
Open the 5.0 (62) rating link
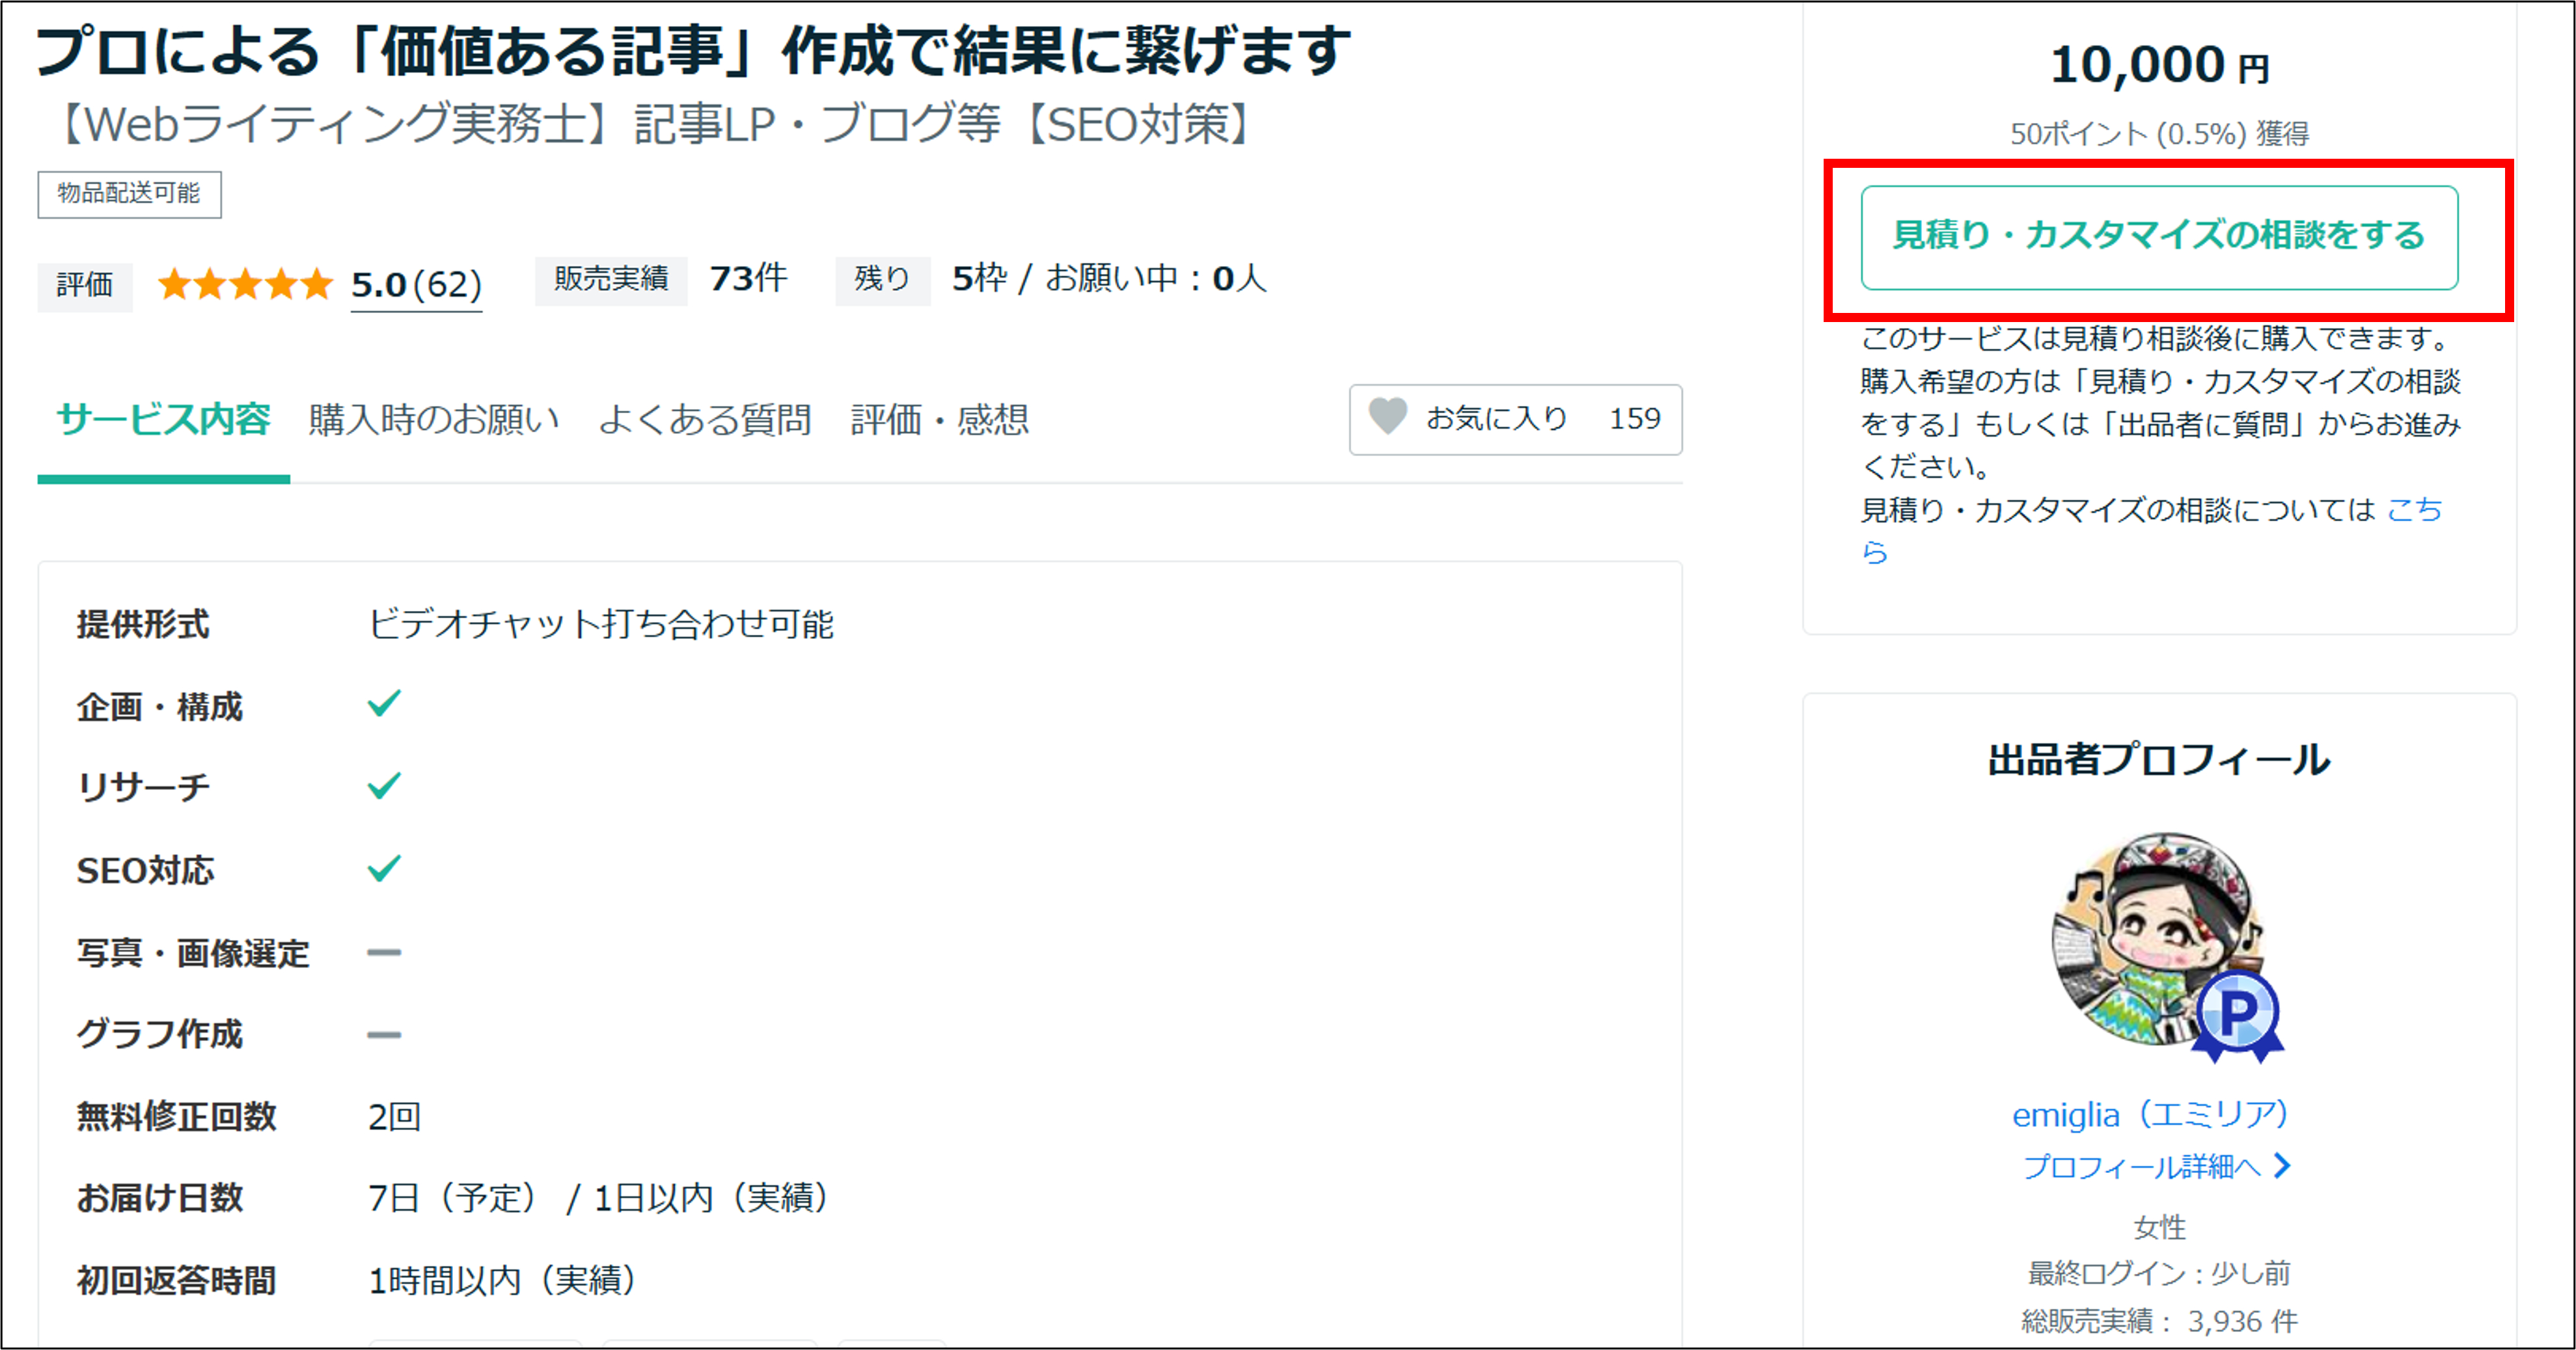[x=416, y=286]
